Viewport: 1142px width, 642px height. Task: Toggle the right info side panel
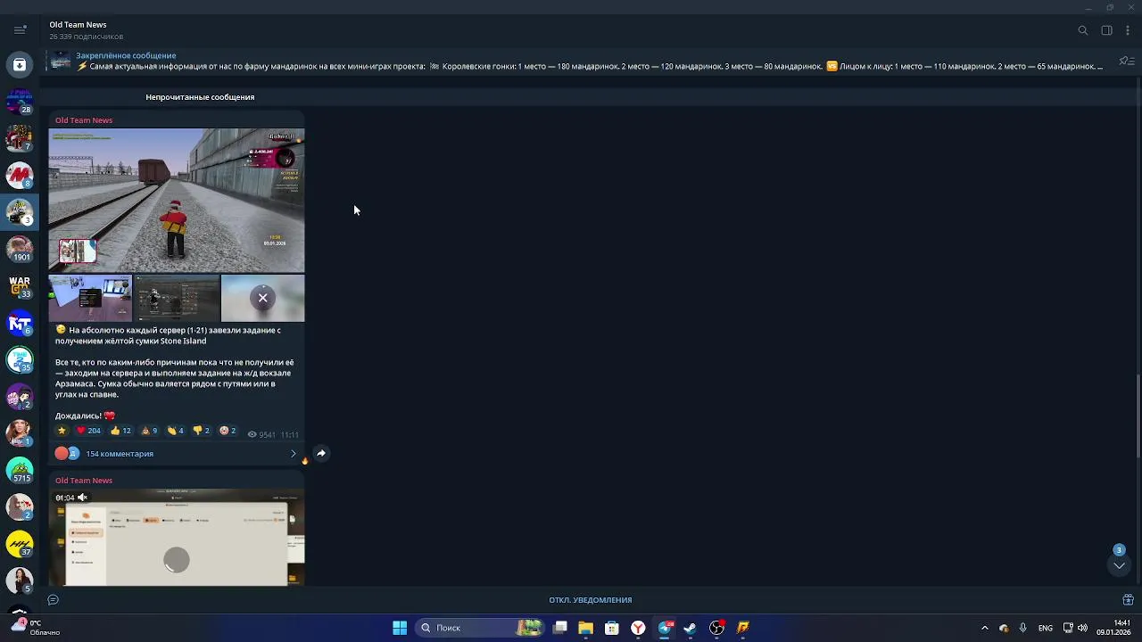point(1106,30)
